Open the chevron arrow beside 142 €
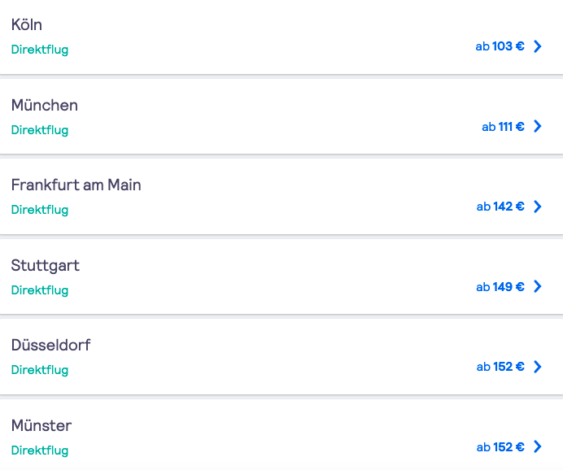 538,207
